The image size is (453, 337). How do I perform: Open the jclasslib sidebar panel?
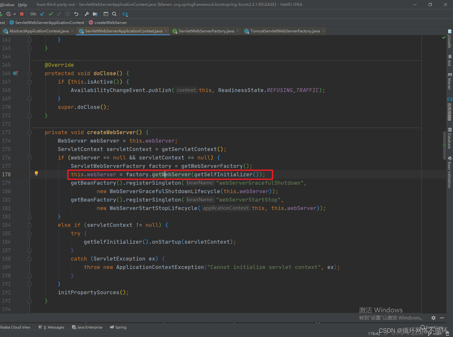pos(449,38)
